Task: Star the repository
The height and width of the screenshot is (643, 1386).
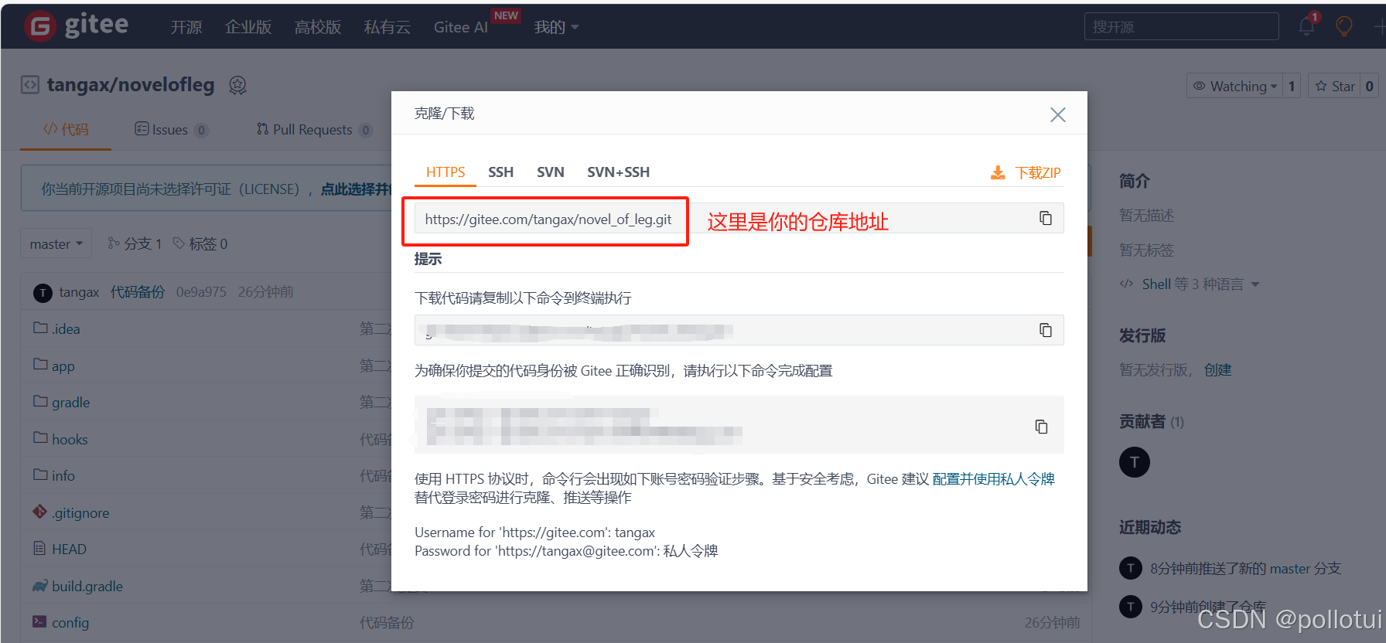Action: 1335,86
